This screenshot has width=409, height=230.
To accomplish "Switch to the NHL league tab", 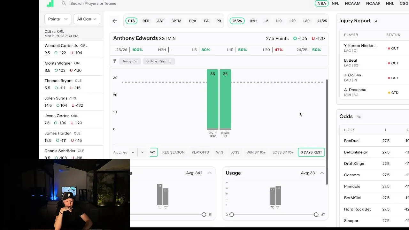I will [390, 4].
